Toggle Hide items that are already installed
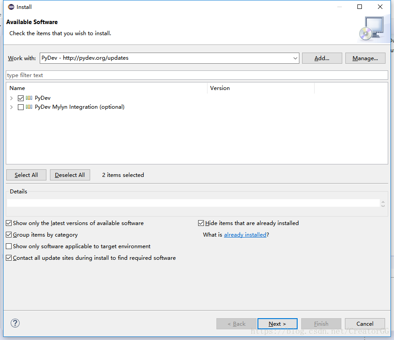 click(201, 223)
